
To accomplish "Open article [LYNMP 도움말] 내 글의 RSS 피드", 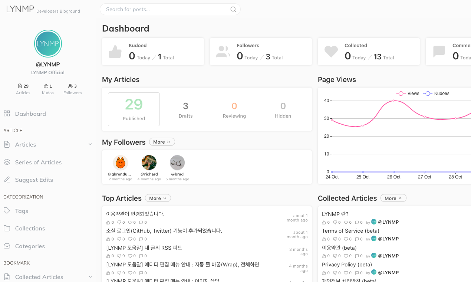I will pos(144,247).
